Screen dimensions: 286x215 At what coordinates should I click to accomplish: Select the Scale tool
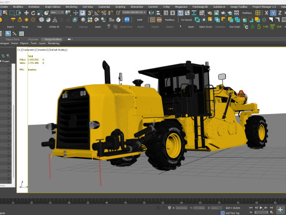[x=40, y=13]
